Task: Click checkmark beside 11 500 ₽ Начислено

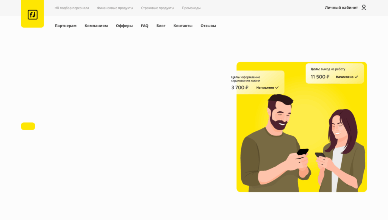Action: coord(357,77)
